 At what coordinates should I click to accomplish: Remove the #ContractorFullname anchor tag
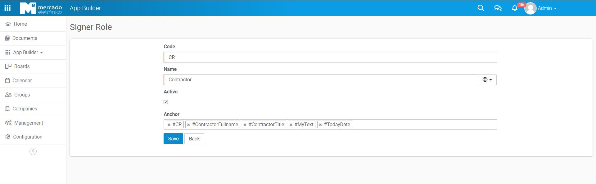click(x=188, y=125)
